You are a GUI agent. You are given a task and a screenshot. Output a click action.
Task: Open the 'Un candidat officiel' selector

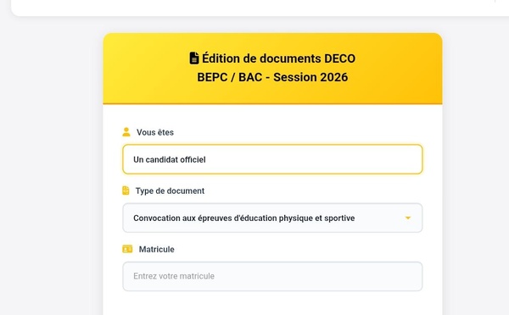[x=272, y=159]
